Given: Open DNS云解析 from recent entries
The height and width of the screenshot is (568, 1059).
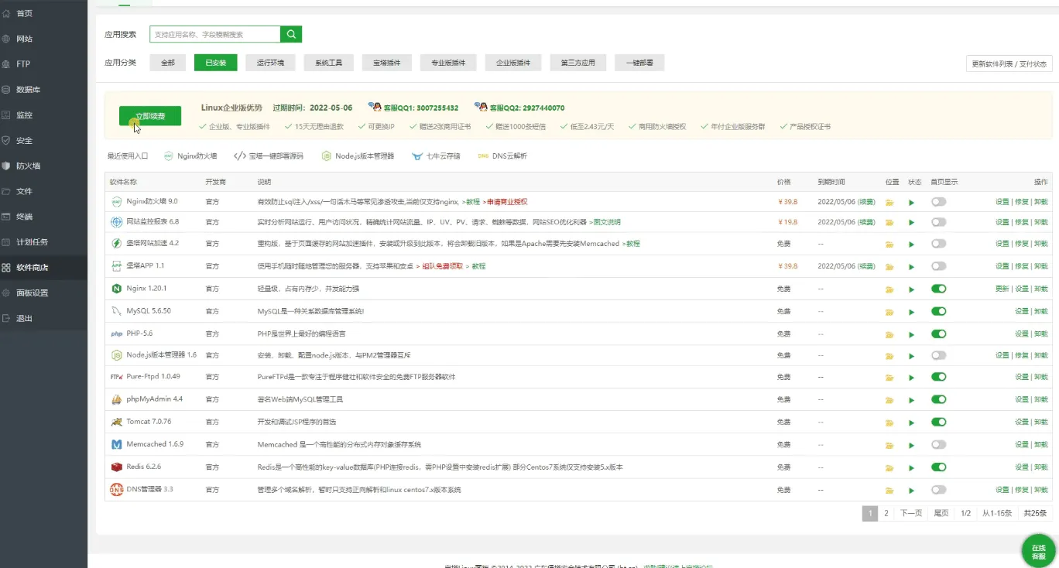Looking at the screenshot, I should pyautogui.click(x=502, y=156).
